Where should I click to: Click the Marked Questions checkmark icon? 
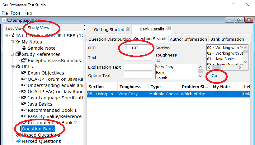pyautogui.click(x=18, y=141)
